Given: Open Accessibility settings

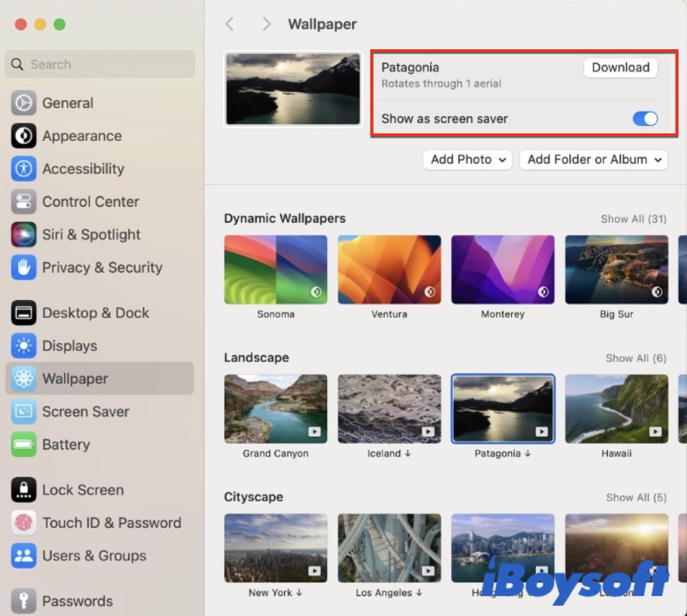Looking at the screenshot, I should [x=83, y=169].
